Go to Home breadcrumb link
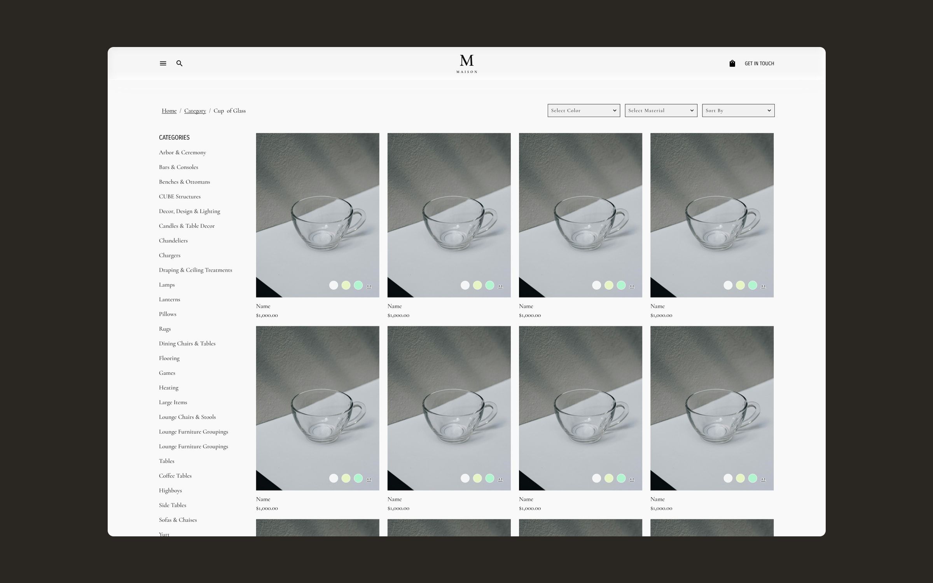The width and height of the screenshot is (933, 583). click(169, 111)
